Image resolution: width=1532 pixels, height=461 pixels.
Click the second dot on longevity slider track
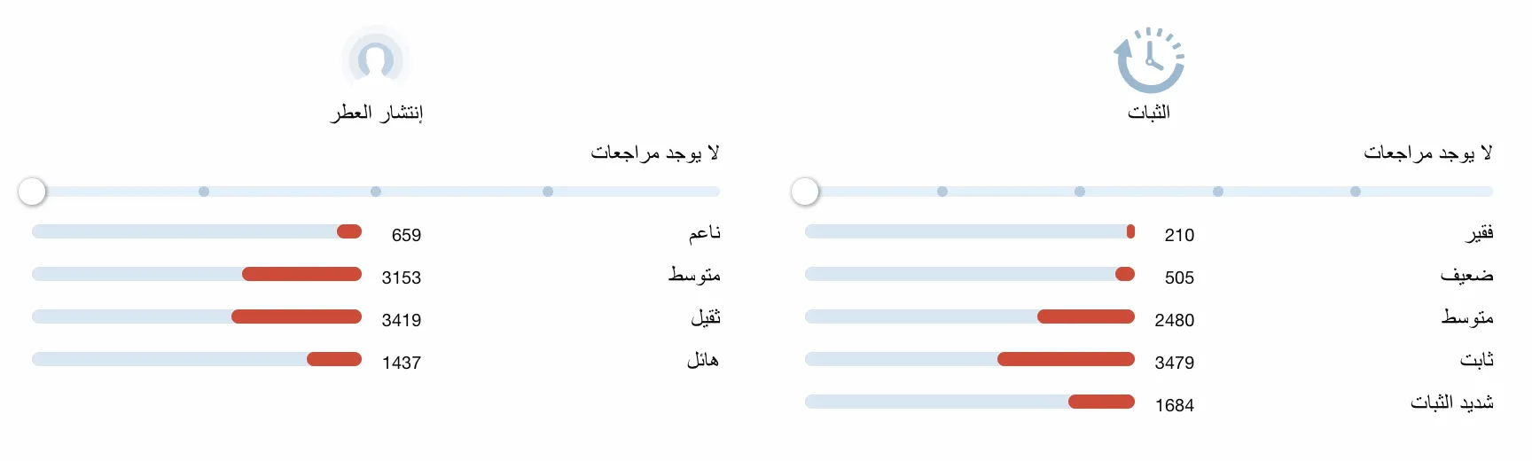click(x=1080, y=191)
